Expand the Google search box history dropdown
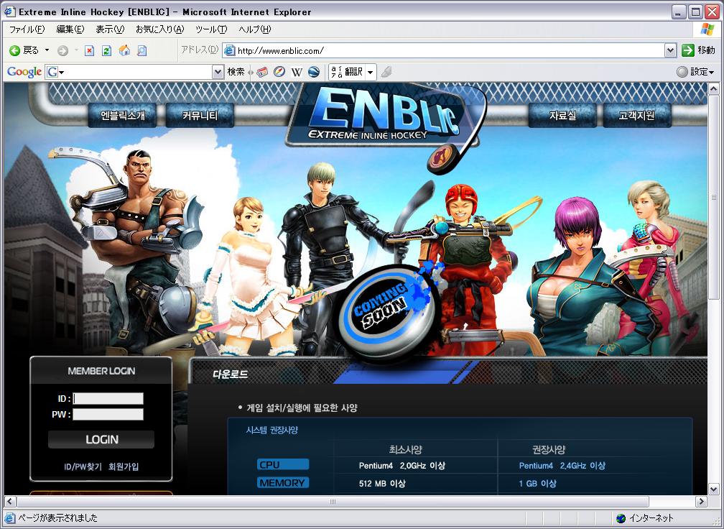Viewport: 724px width, 529px height. click(x=218, y=72)
